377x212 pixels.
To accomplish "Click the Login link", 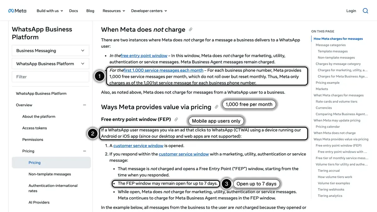I will [x=351, y=11].
